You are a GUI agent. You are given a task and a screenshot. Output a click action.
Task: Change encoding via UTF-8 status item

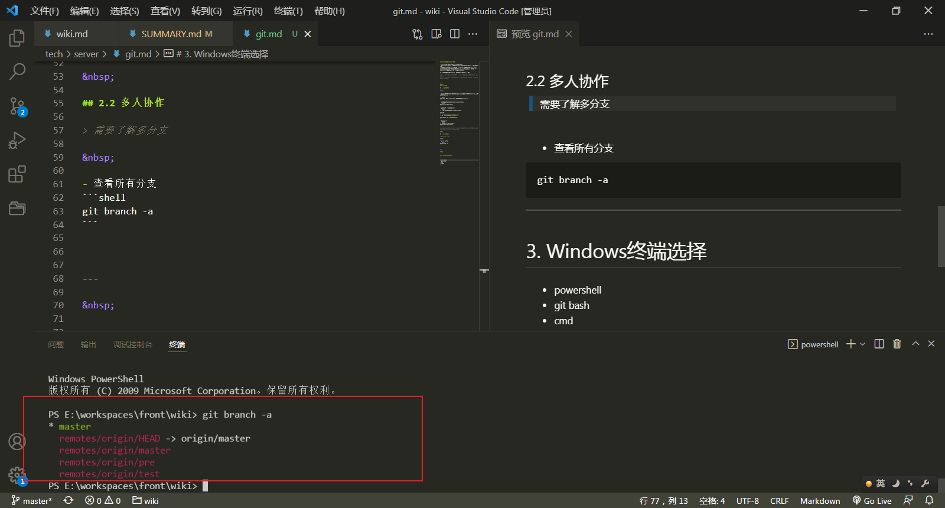click(x=748, y=501)
